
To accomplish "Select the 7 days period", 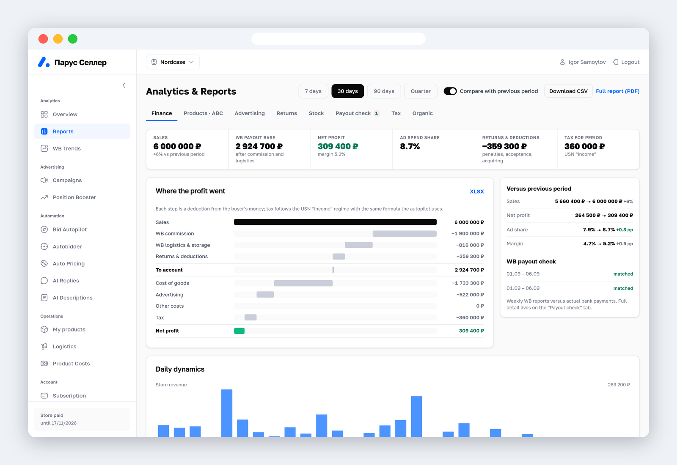I will click(313, 91).
